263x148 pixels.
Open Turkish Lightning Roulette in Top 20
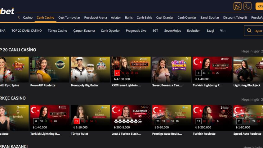click(x=212, y=70)
